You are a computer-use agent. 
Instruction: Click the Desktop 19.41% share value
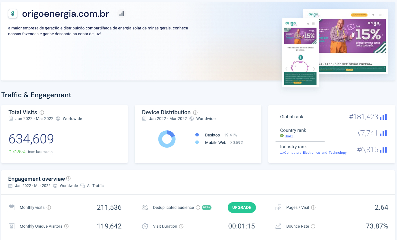231,135
